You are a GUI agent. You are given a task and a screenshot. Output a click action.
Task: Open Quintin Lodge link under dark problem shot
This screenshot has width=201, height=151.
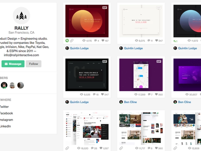coord(79,102)
